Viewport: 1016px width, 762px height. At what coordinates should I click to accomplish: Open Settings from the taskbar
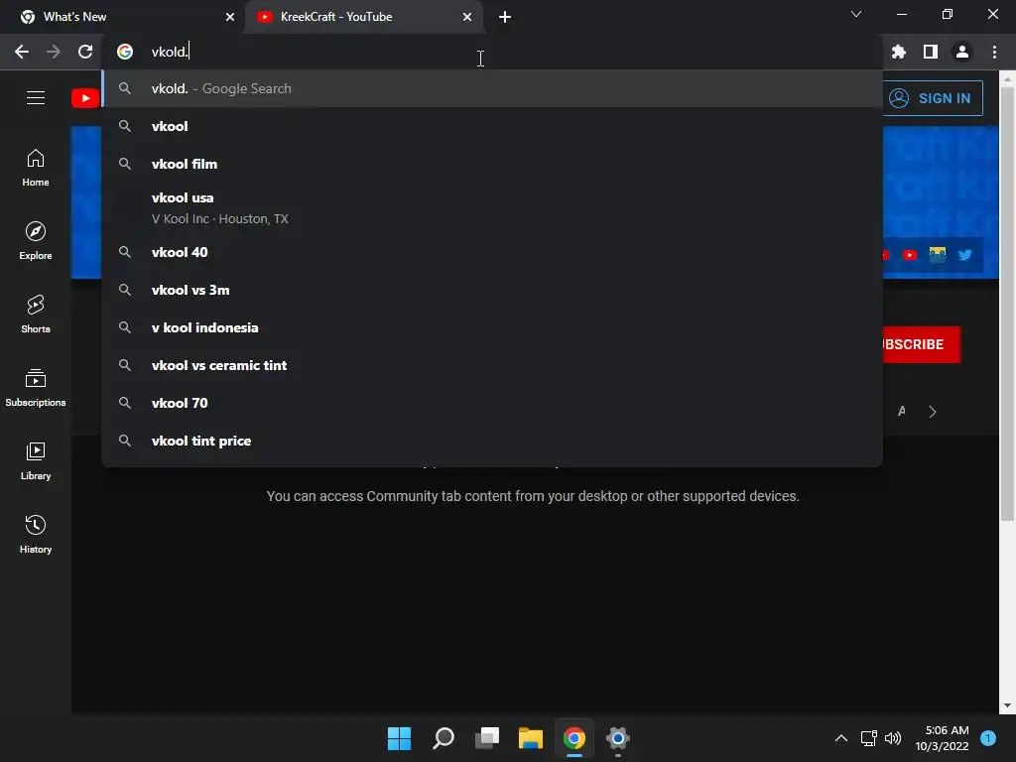(618, 738)
